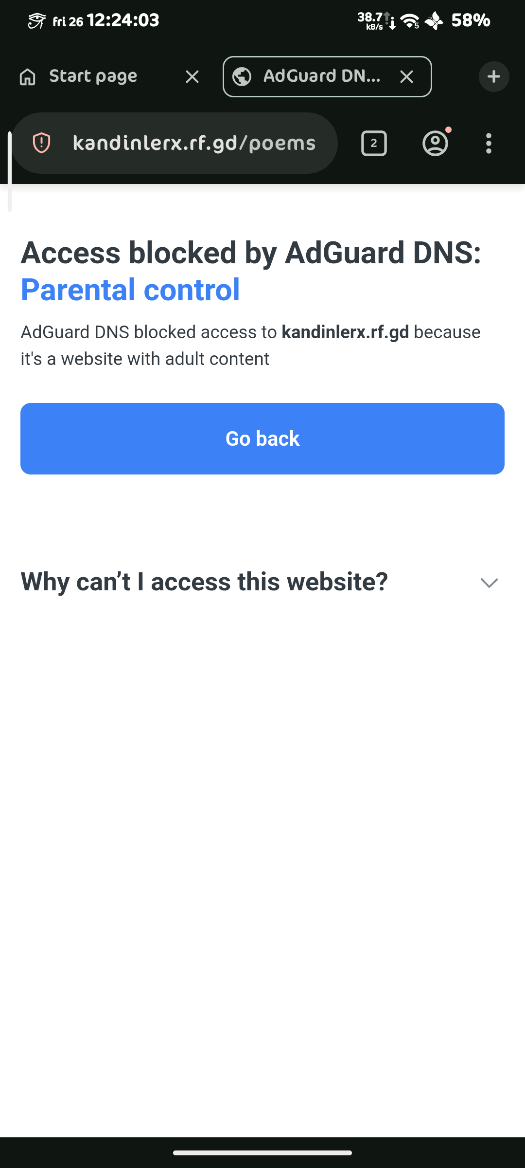Expand "Why can't I access this website?"

point(204,582)
